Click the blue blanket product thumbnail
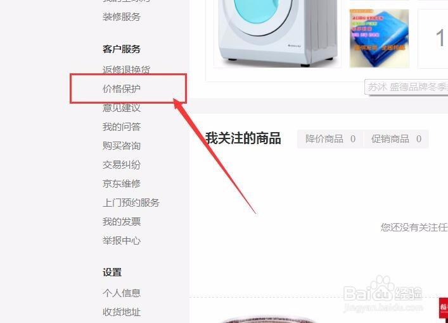Viewport: 448px width, 323px height. [x=380, y=39]
